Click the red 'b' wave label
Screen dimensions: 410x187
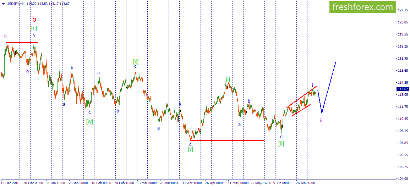coord(34,19)
